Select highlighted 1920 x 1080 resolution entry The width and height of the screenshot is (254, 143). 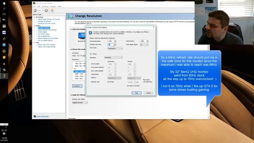79,71
